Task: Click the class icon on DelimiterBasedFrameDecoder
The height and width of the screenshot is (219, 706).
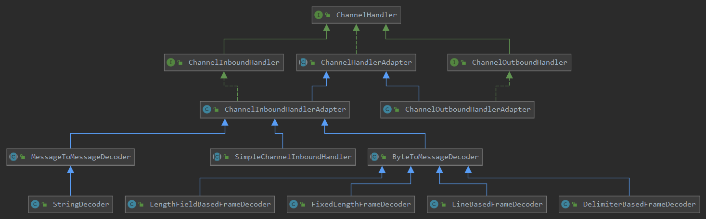Action: click(565, 204)
